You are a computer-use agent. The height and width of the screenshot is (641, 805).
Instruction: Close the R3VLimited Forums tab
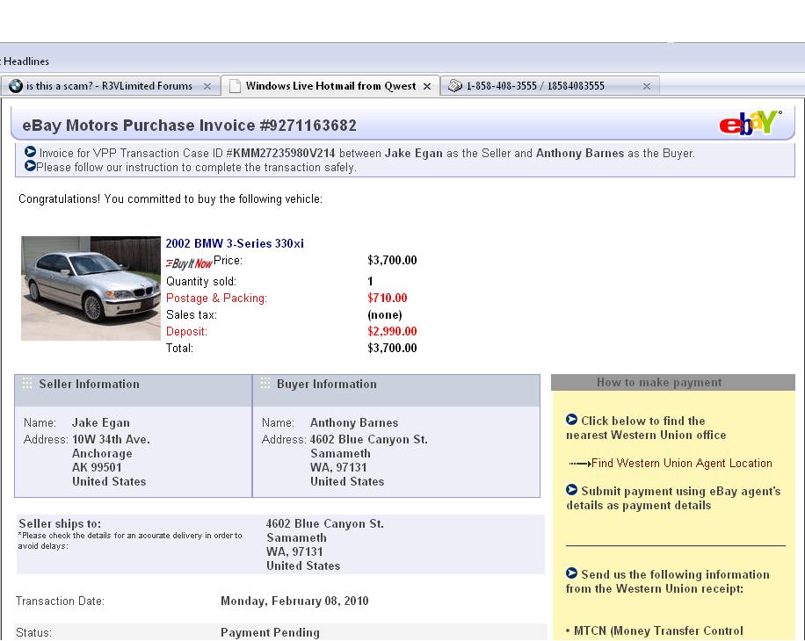[x=207, y=86]
